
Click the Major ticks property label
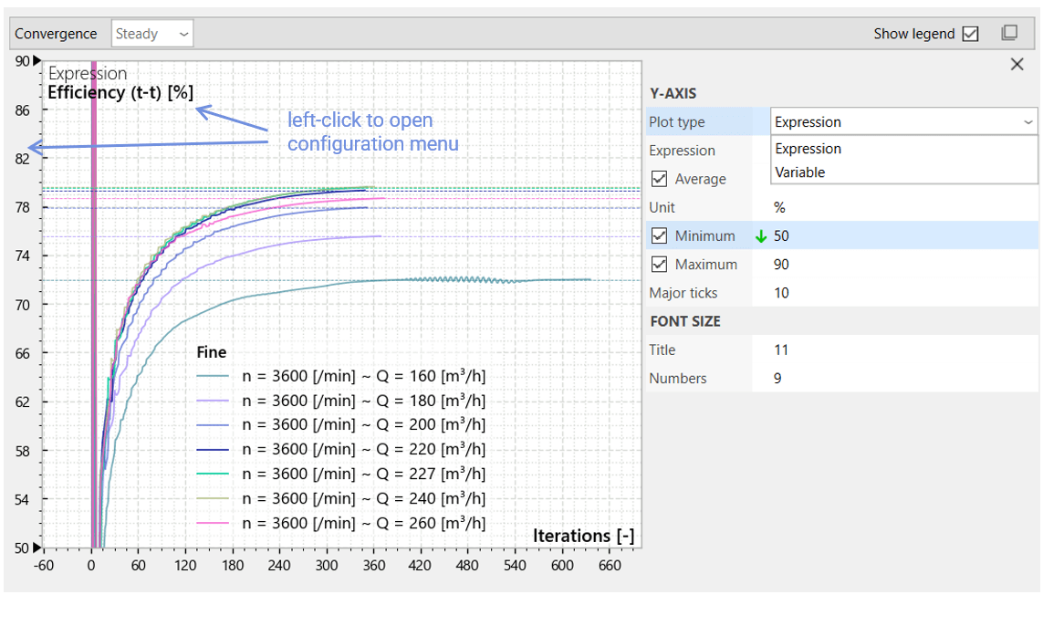(x=683, y=293)
